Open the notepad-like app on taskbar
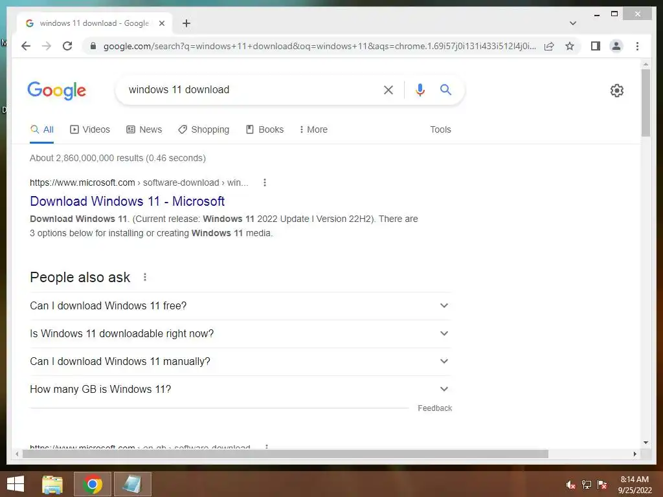The height and width of the screenshot is (497, 663). (x=133, y=484)
